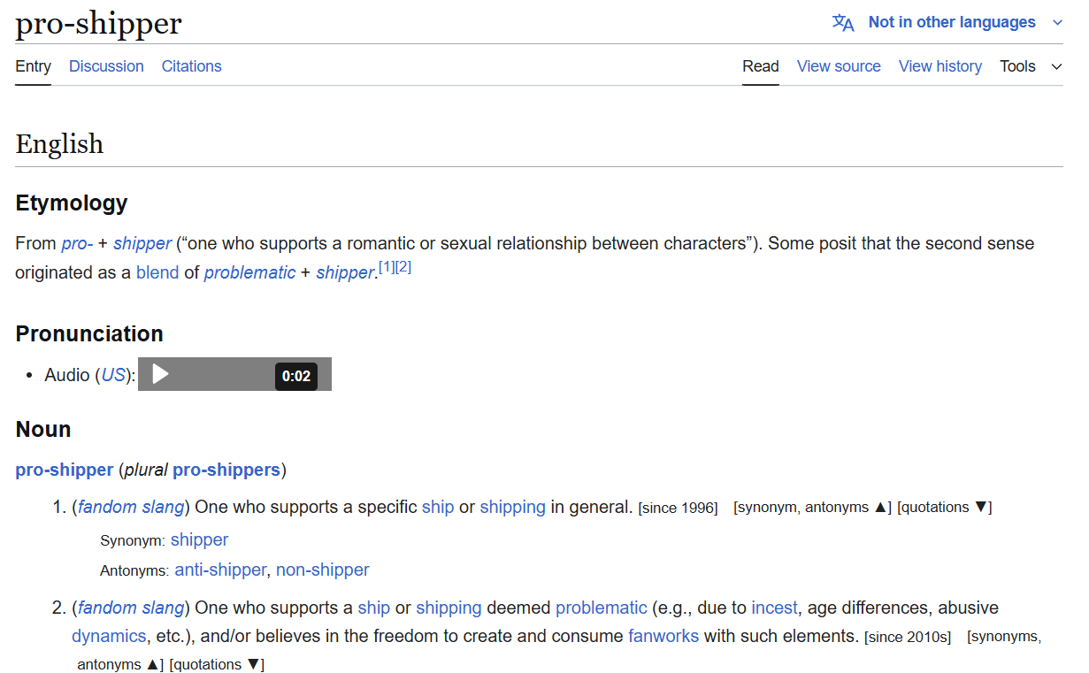The image size is (1089, 673).
Task: Click the [since 2010s] date note
Action: click(908, 637)
